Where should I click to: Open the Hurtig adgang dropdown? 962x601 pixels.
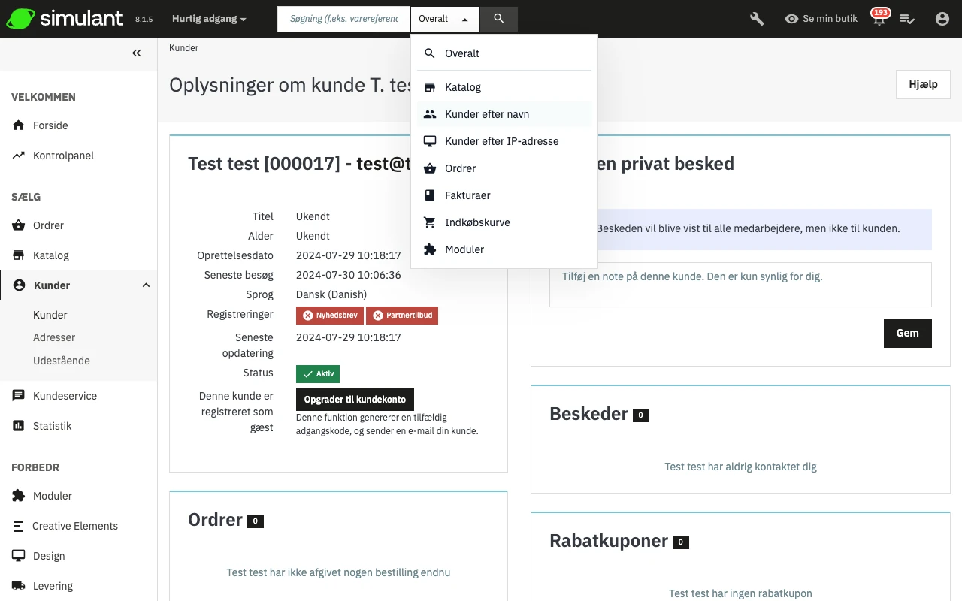pos(209,19)
